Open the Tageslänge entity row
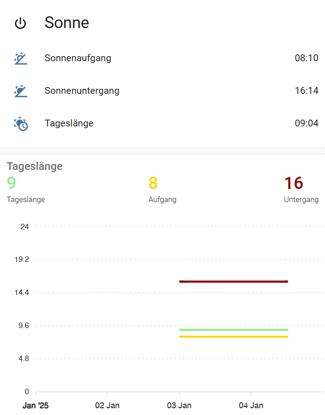The width and height of the screenshot is (325, 415). 69,123
